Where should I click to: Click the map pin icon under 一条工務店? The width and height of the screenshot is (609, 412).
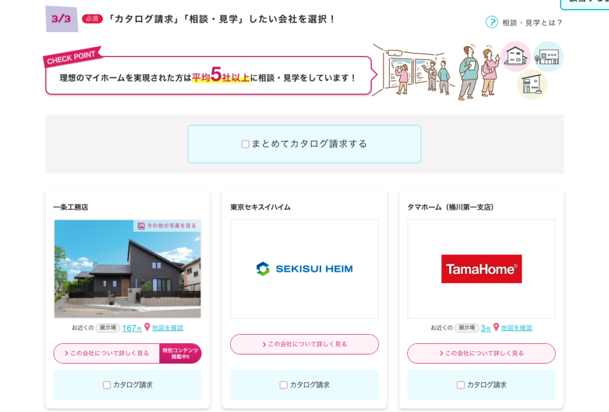pos(147,328)
